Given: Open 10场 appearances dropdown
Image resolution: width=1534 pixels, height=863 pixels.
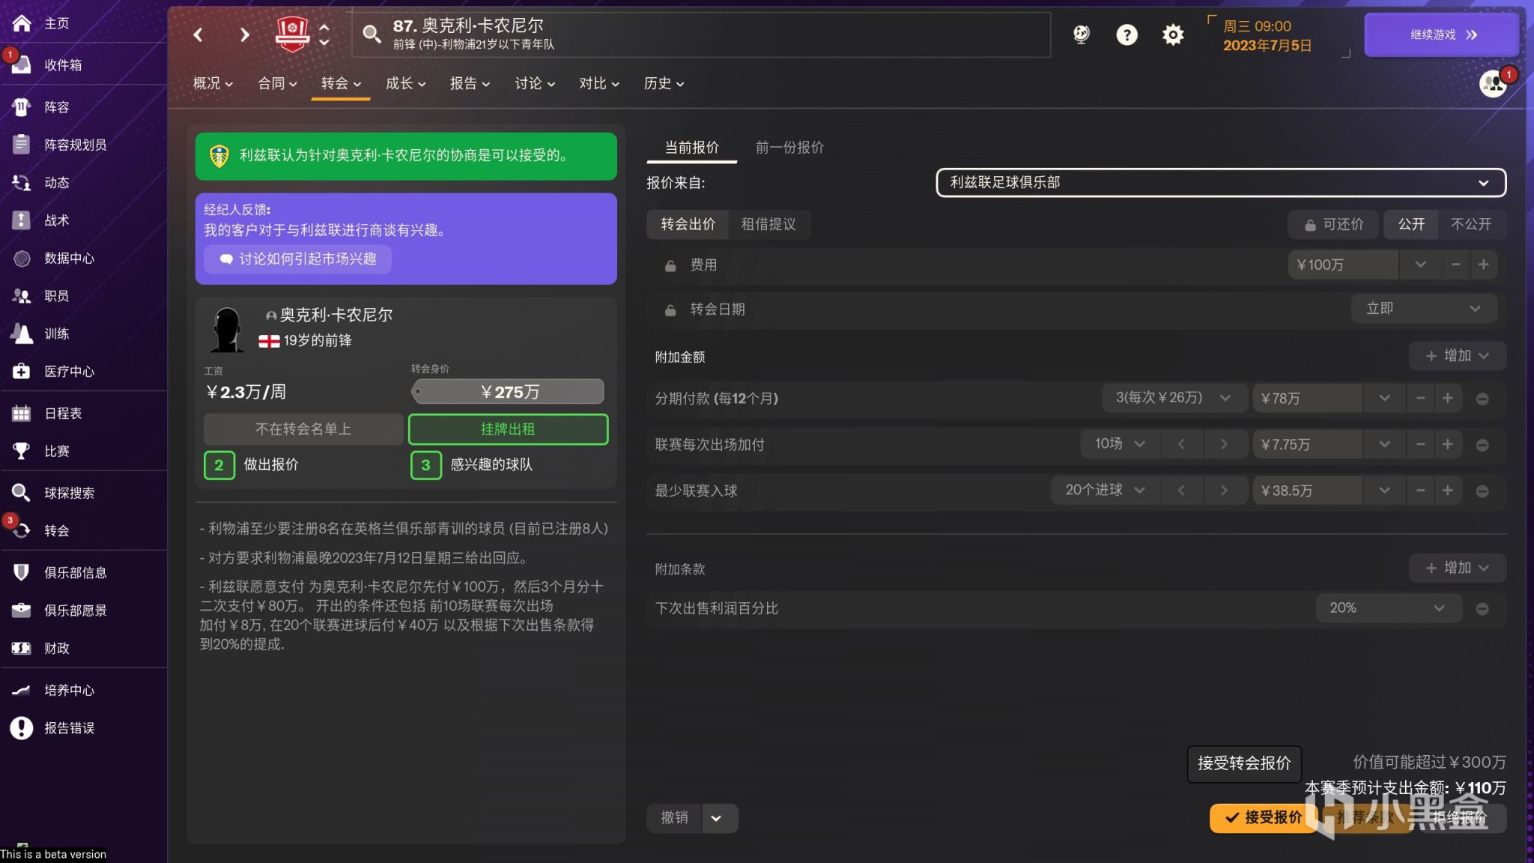Looking at the screenshot, I should click(x=1120, y=444).
